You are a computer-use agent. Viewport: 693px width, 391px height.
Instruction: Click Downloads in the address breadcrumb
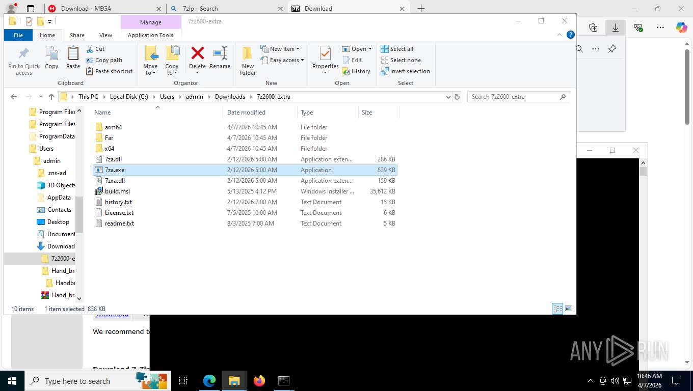click(x=230, y=97)
